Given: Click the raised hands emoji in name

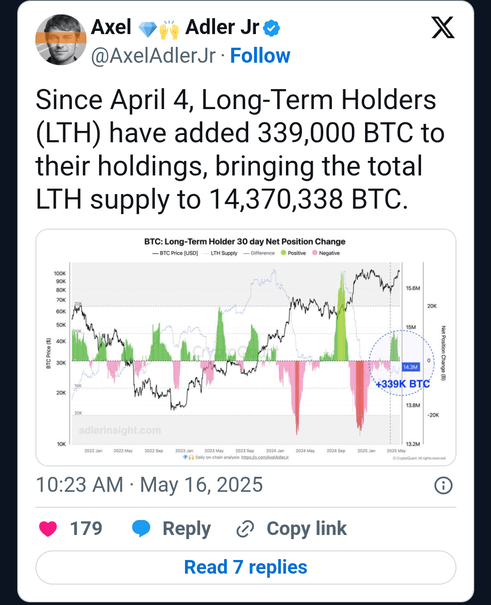Looking at the screenshot, I should [x=169, y=30].
